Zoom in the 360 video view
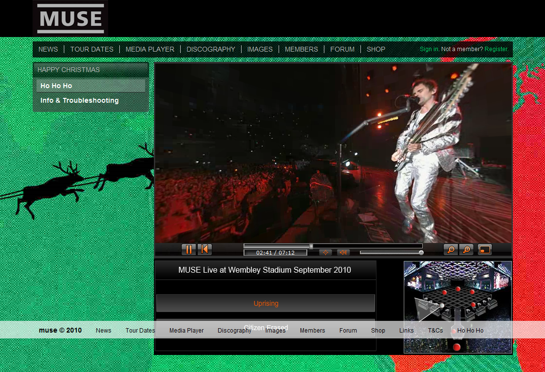 [x=467, y=249]
